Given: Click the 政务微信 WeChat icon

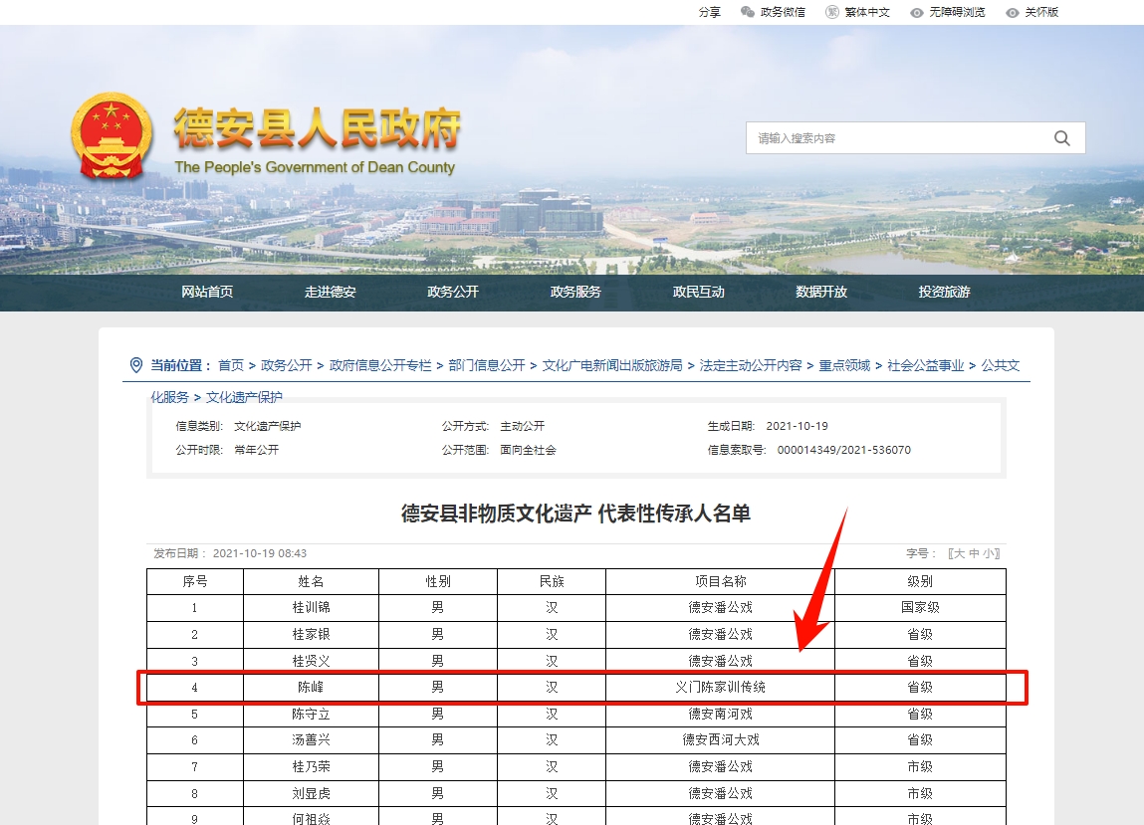Looking at the screenshot, I should 748,12.
